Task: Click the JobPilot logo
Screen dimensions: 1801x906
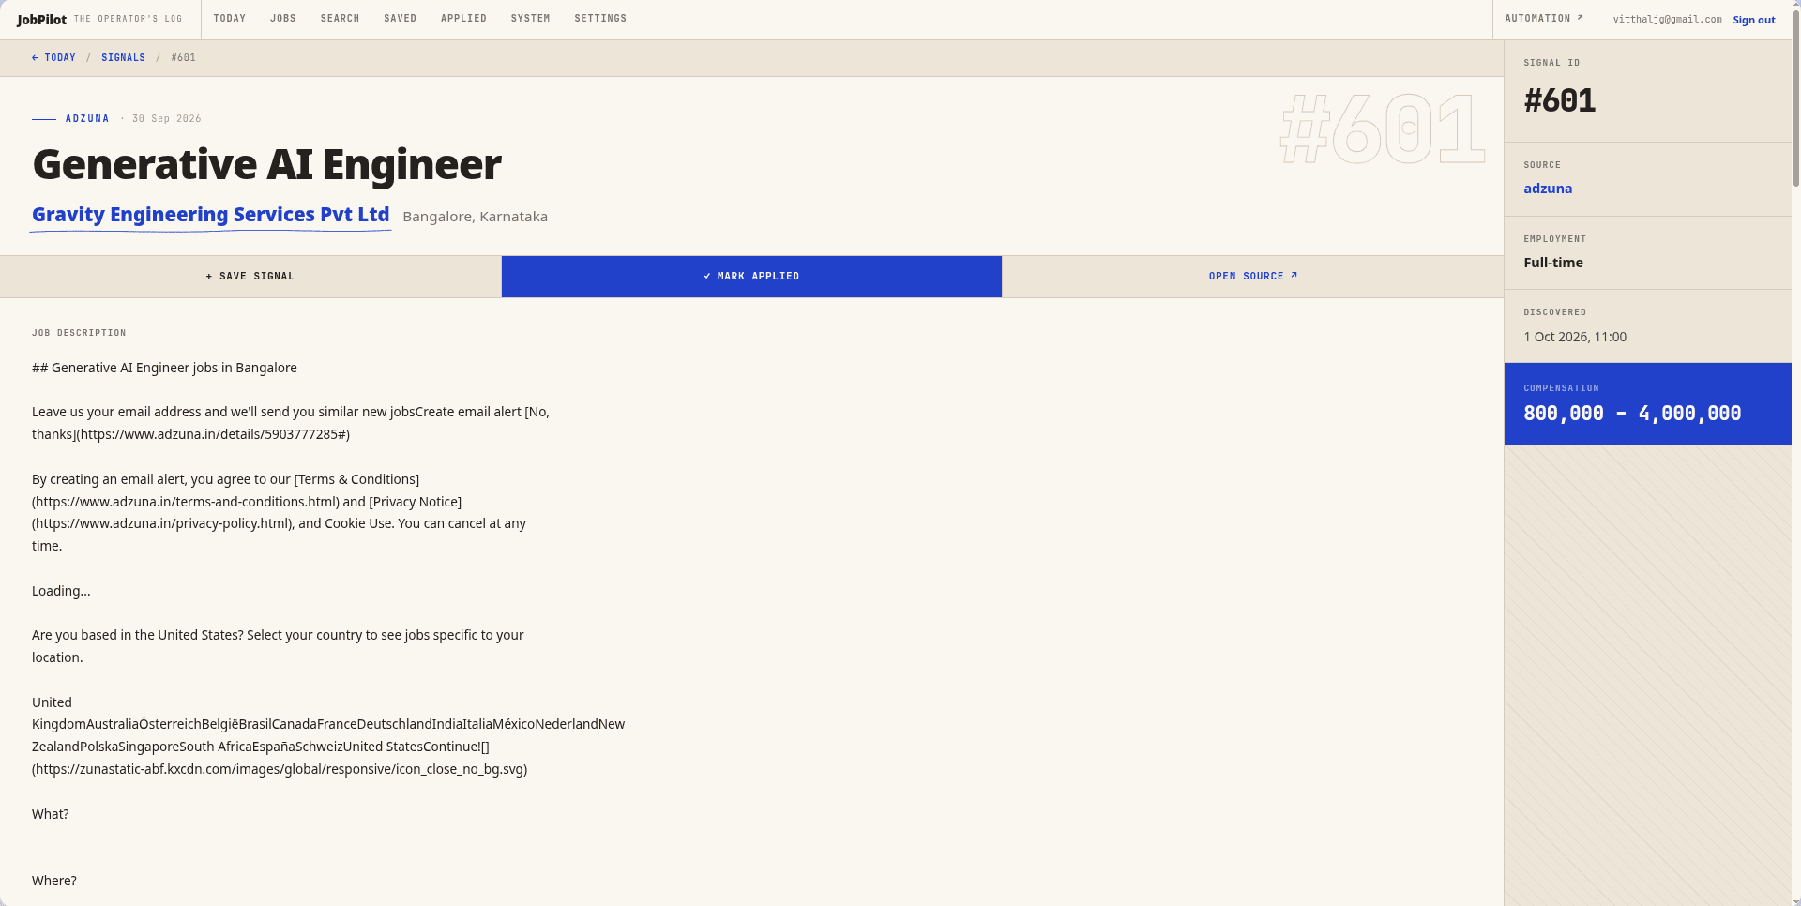Action: [x=41, y=20]
